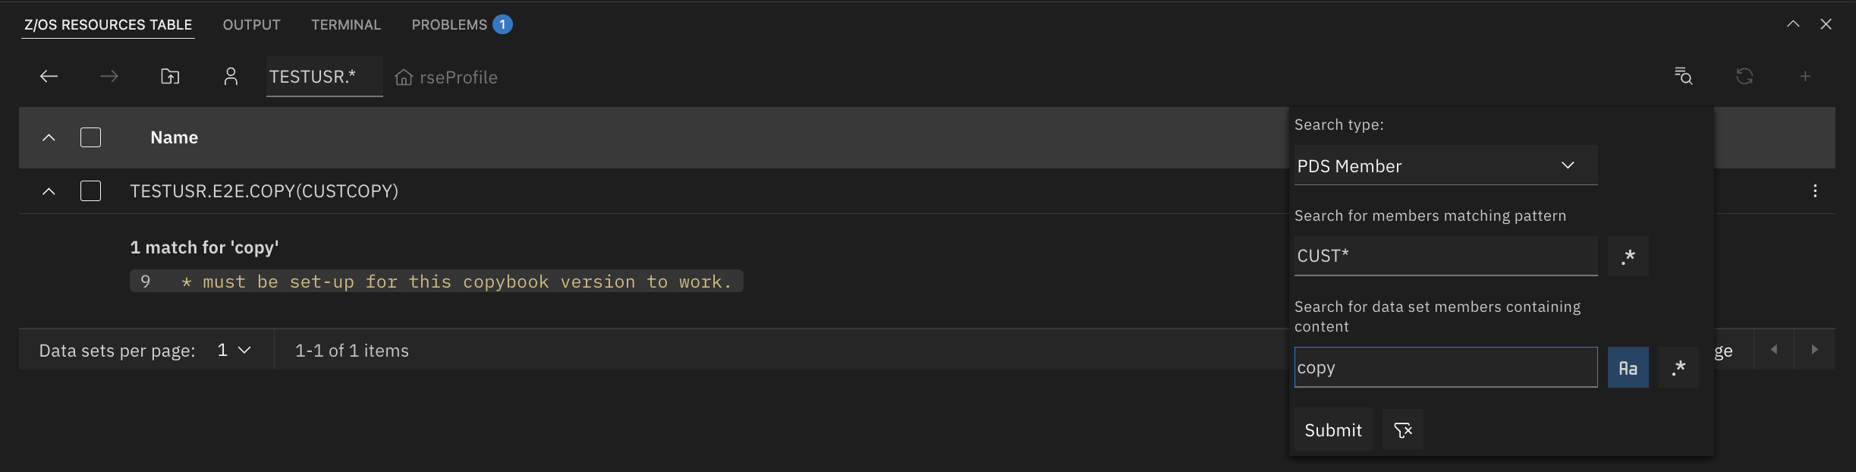Collapse the TESTUSR.E2E.COPY(CUSTCOPY) row

(49, 191)
